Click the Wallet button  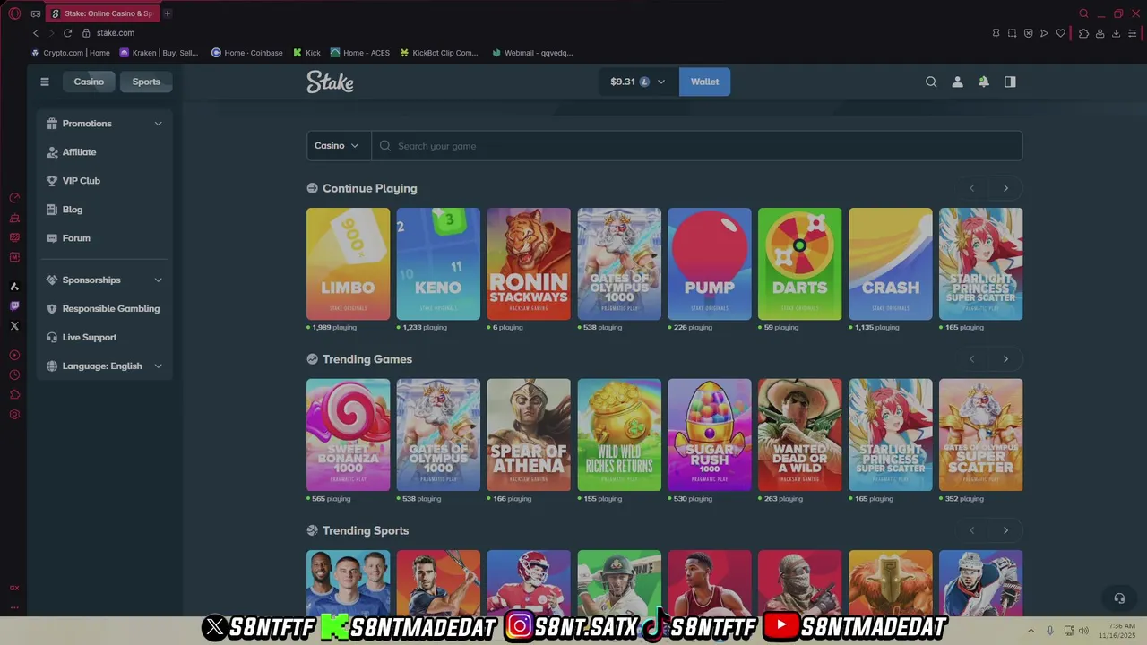tap(704, 82)
